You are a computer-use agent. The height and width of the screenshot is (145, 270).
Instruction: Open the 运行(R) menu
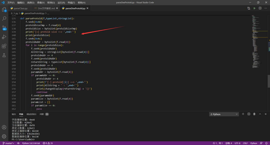tap(61, 3)
